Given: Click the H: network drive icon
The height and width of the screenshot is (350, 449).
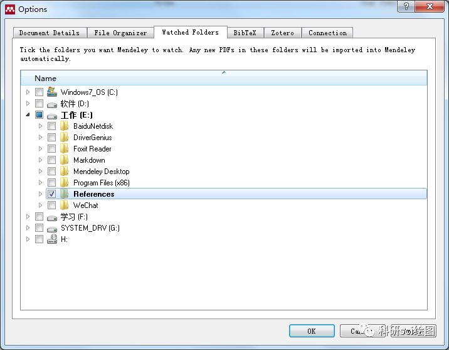Looking at the screenshot, I should coord(52,239).
